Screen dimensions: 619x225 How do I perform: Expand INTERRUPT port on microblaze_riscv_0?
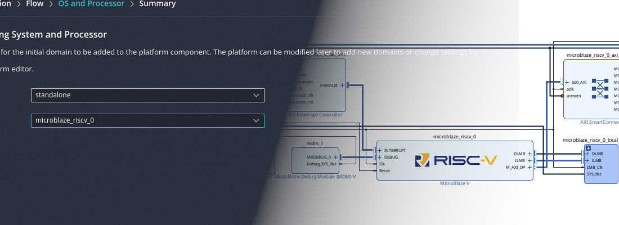(380, 150)
